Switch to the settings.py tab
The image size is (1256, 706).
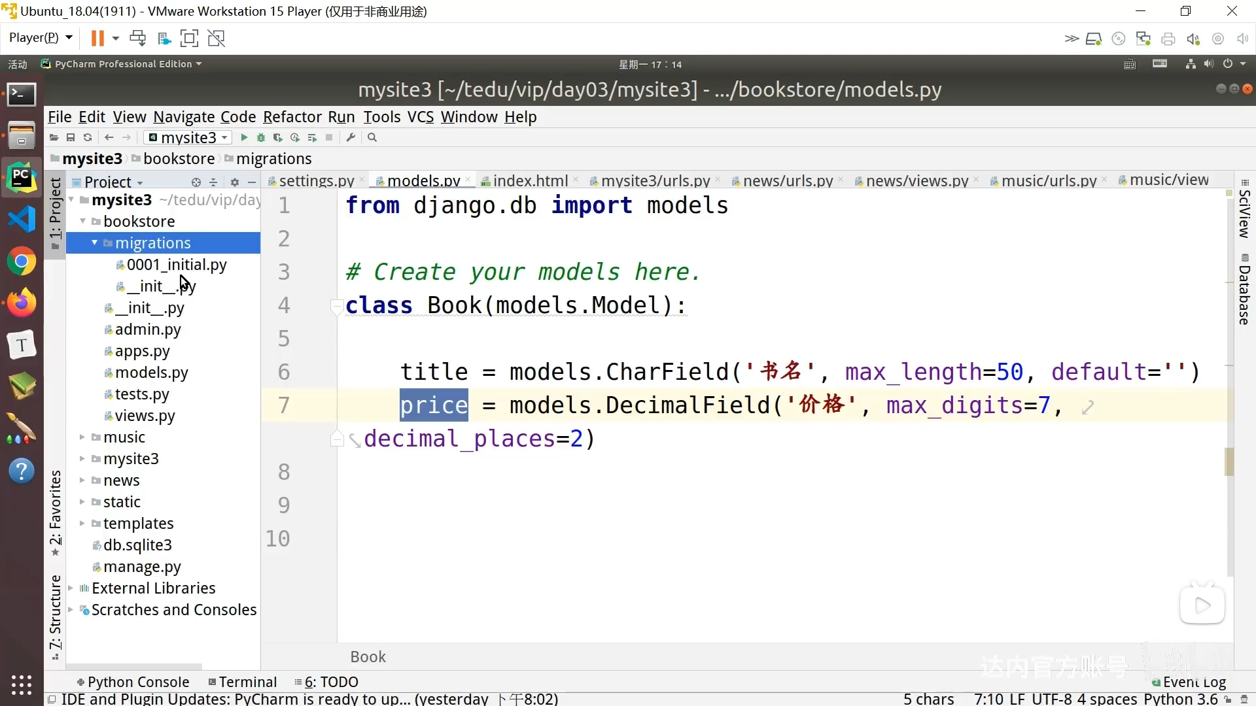coord(316,180)
